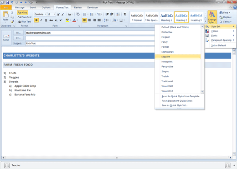
Task: Click the Align Text Right icon
Action: click(x=94, y=20)
